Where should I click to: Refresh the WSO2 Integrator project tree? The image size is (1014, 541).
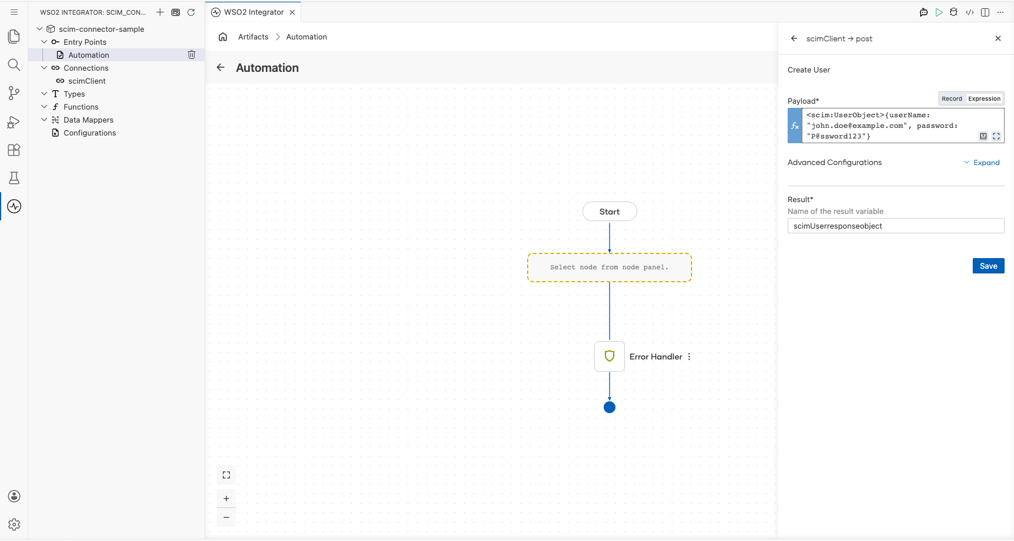191,12
